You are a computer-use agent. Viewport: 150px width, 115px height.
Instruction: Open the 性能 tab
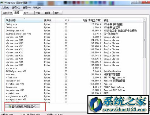(39, 13)
